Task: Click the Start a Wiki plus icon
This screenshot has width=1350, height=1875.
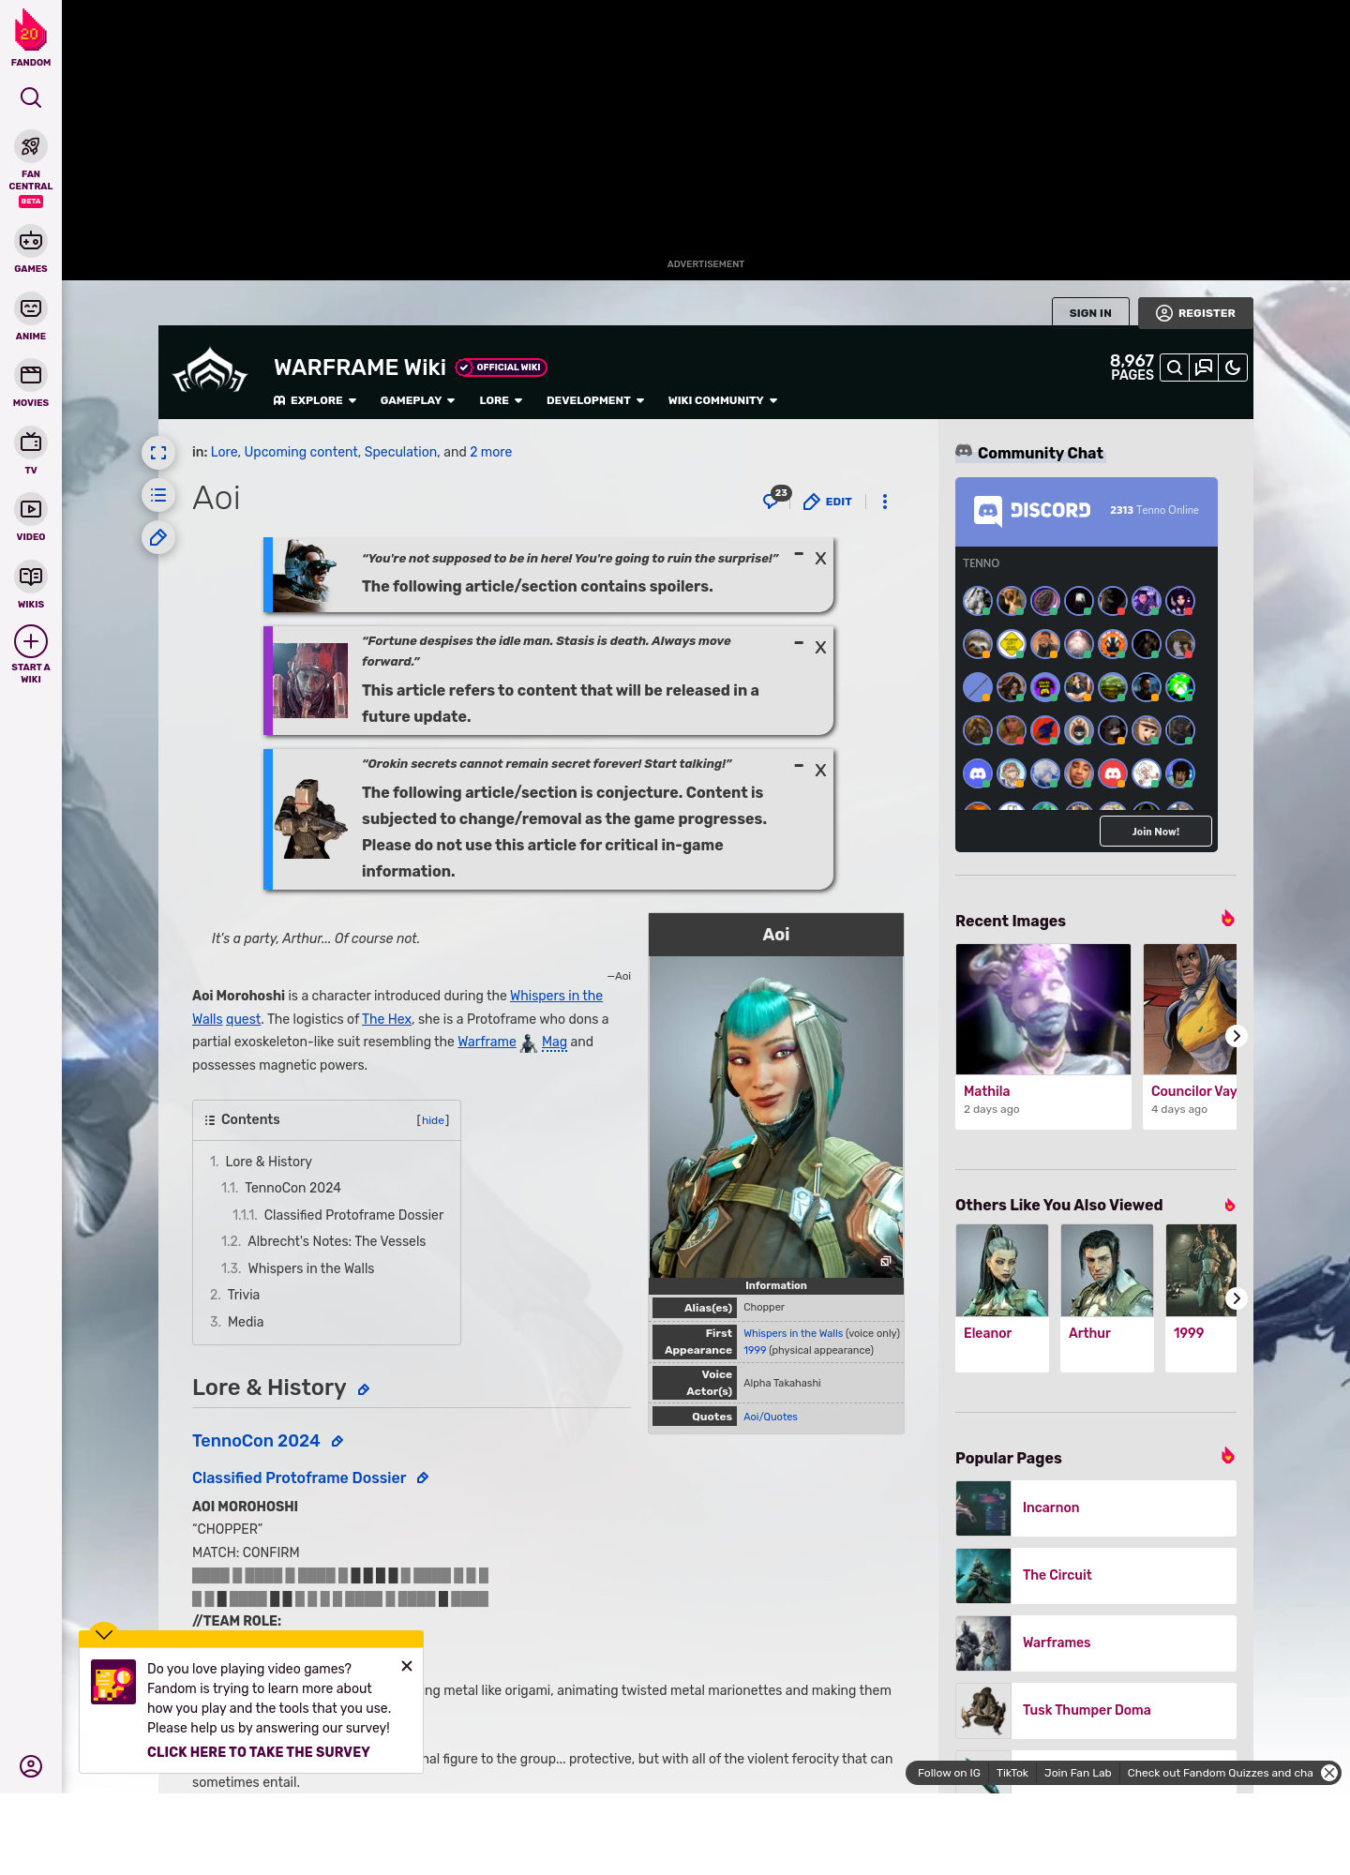Action: pyautogui.click(x=31, y=641)
